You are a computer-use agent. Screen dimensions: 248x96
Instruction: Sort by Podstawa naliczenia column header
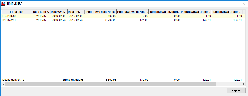101,12
